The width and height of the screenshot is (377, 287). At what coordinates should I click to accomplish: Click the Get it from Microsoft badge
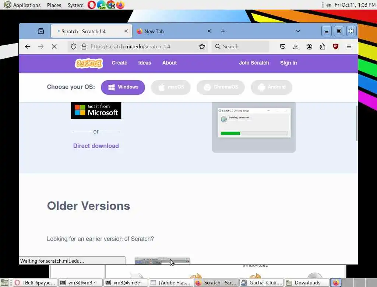click(96, 110)
